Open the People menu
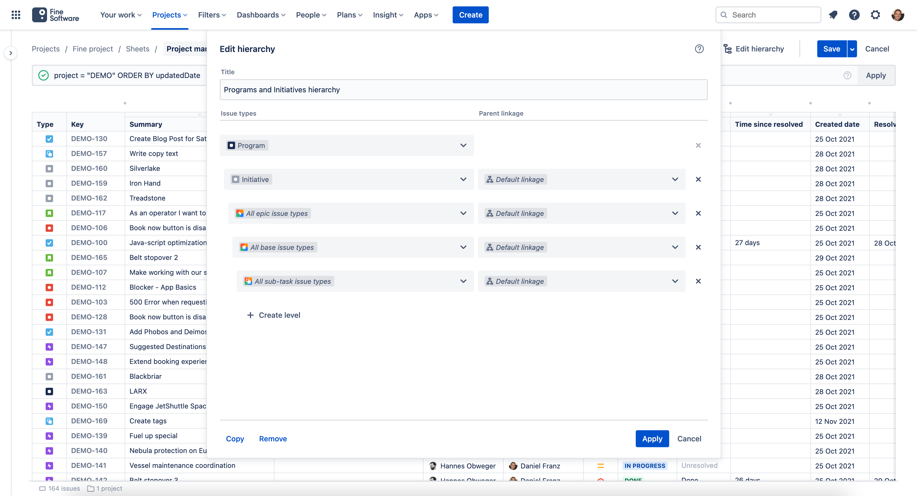The image size is (917, 496). [311, 15]
